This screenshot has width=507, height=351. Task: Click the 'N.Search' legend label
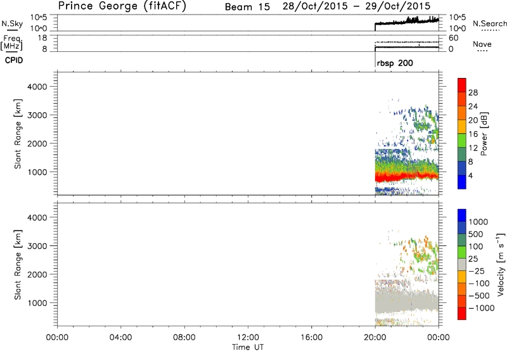[x=490, y=23]
